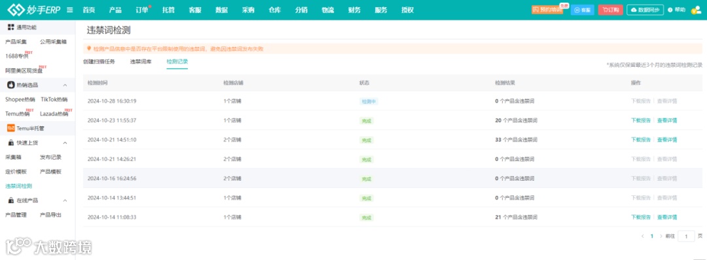Open the 采购 top menu

(x=248, y=10)
